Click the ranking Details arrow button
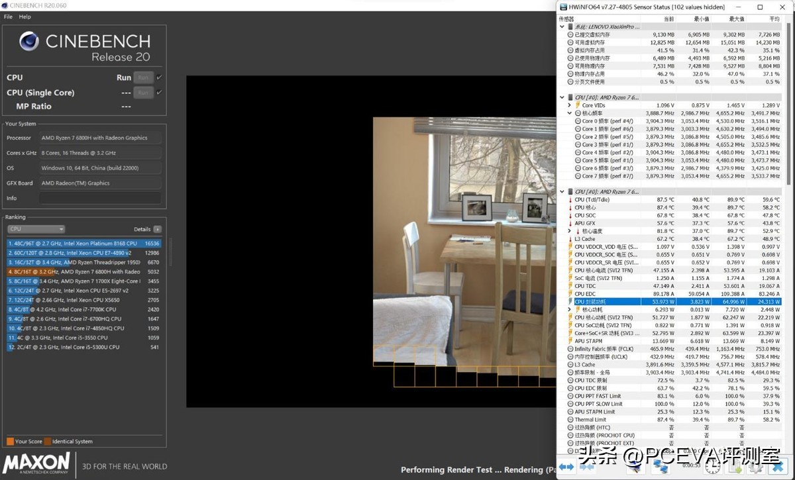The image size is (795, 480). click(x=157, y=229)
